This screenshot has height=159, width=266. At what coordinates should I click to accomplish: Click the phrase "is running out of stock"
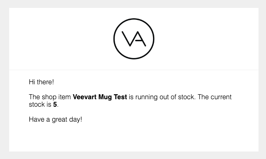pyautogui.click(x=162, y=97)
